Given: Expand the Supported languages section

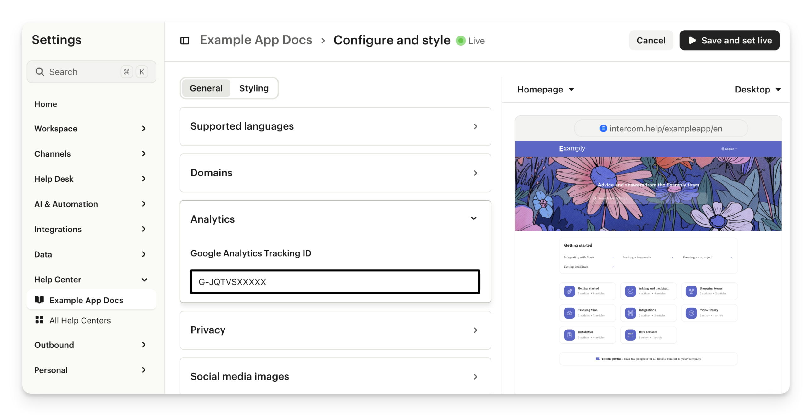Looking at the screenshot, I should pos(335,126).
